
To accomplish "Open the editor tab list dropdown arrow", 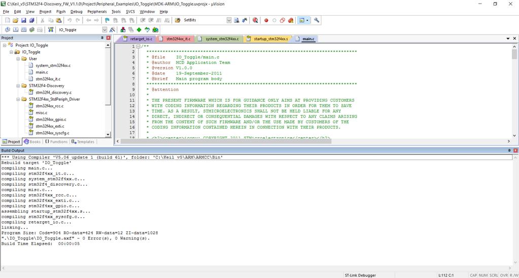I will click(x=508, y=38).
